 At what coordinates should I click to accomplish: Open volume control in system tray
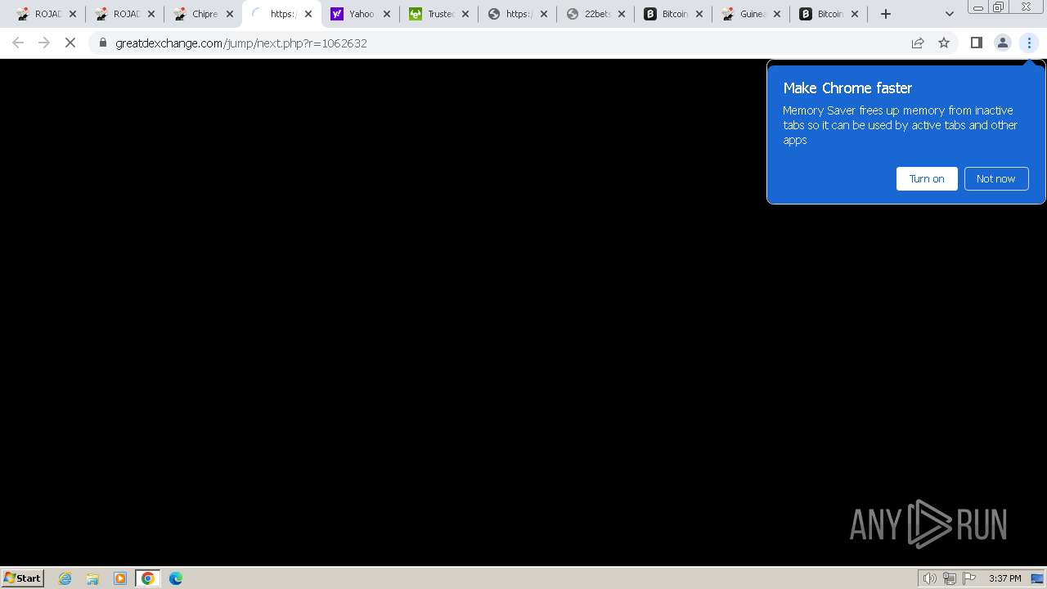(x=929, y=578)
